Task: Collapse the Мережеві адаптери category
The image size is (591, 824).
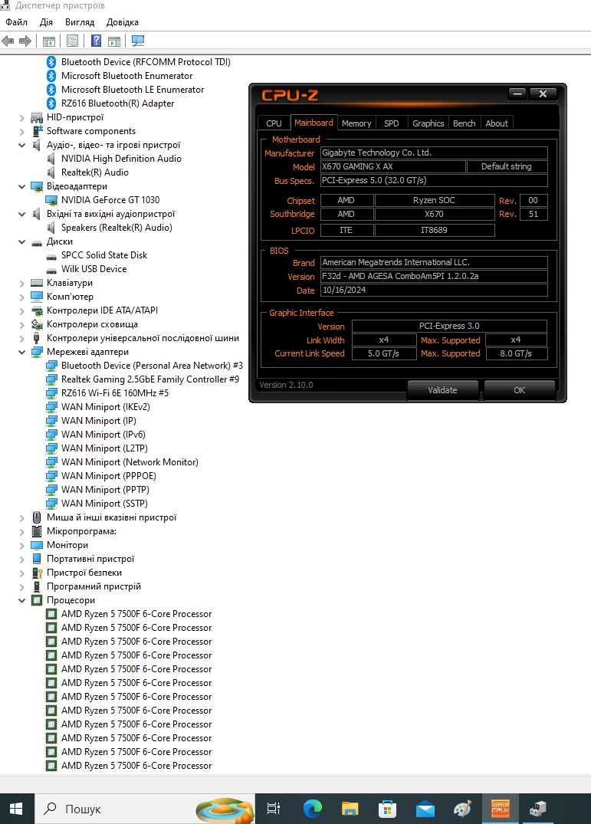Action: click(21, 352)
